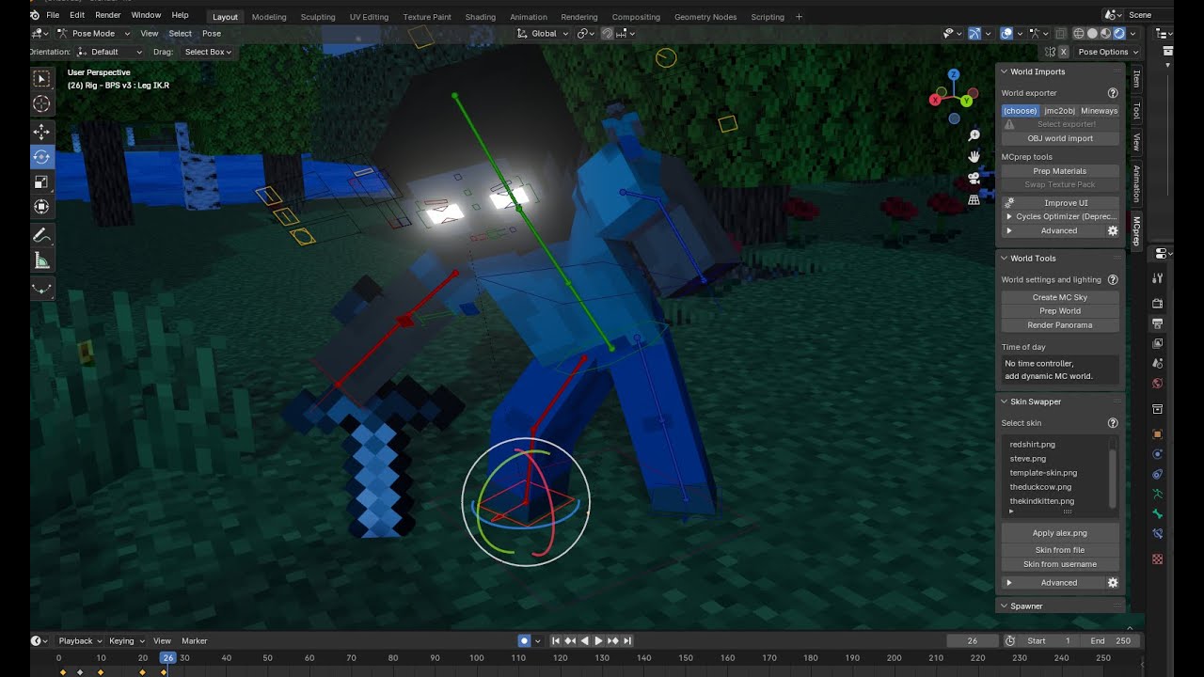Click the green Y axis gizmo ball
Viewport: 1204px width, 677px height.
(966, 101)
